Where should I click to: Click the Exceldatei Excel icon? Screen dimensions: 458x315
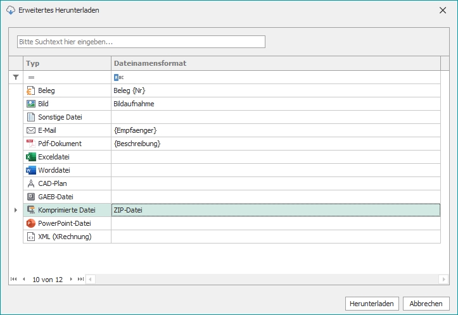(x=30, y=157)
